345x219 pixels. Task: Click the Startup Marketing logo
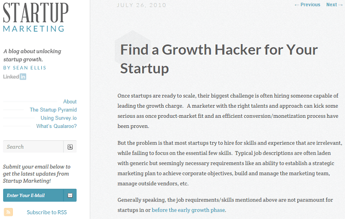(x=35, y=17)
